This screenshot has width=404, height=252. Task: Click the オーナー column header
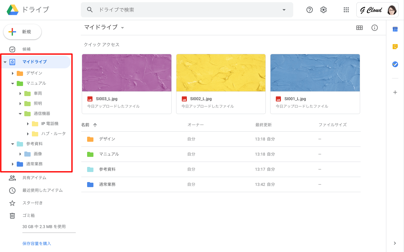pyautogui.click(x=196, y=125)
